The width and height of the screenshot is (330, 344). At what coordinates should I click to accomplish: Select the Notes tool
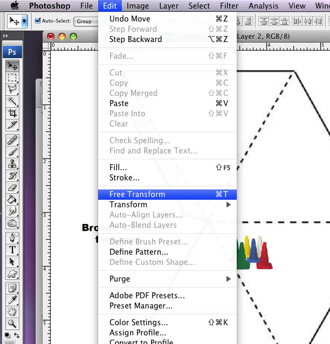(x=12, y=289)
